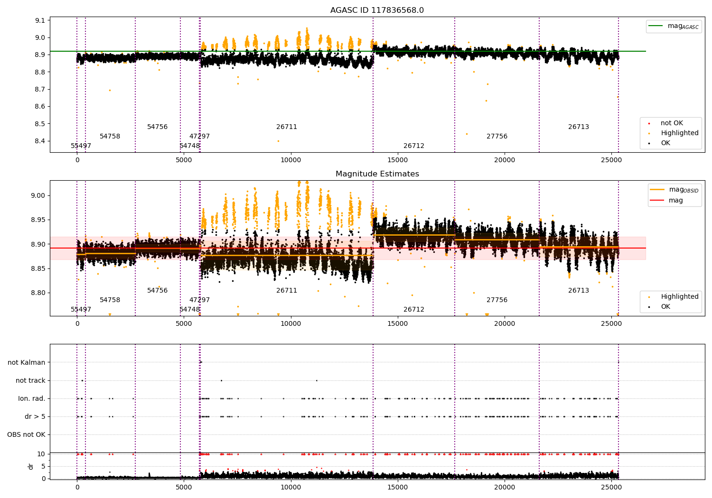This screenshot has height=498, width=712.
Task: Select 'Highlighted' in the middle plot legend
Action: [x=679, y=297]
